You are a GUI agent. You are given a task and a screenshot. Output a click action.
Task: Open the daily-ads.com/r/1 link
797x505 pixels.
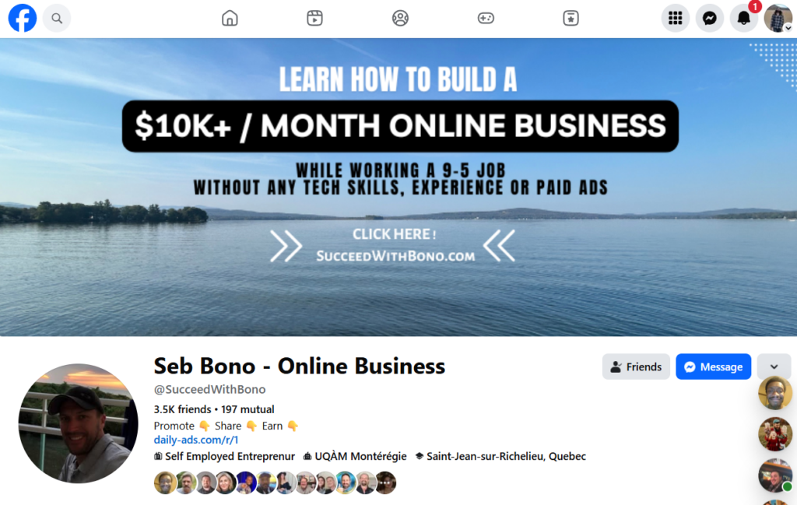click(x=197, y=440)
